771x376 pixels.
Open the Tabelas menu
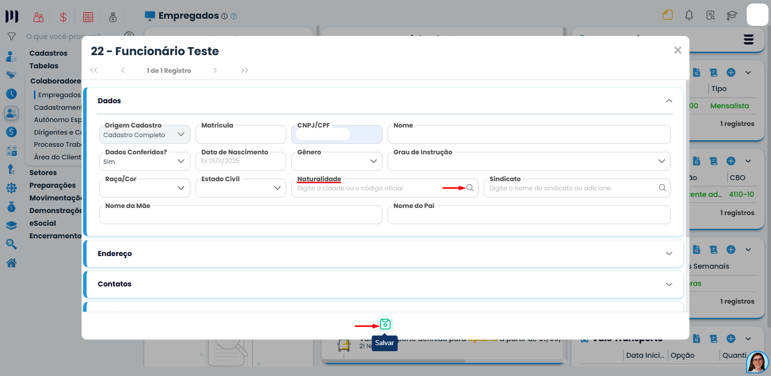[44, 66]
